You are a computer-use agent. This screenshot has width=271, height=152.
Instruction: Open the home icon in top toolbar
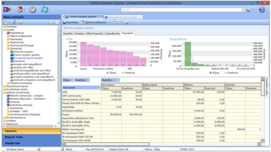(x=19, y=9)
